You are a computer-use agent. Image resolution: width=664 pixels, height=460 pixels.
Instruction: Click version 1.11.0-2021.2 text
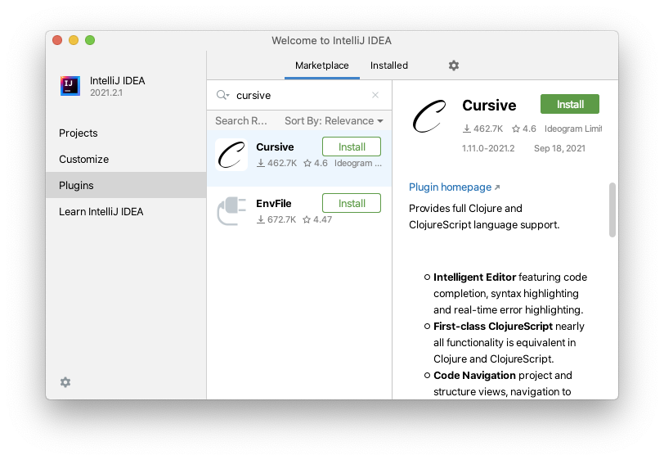click(x=488, y=148)
